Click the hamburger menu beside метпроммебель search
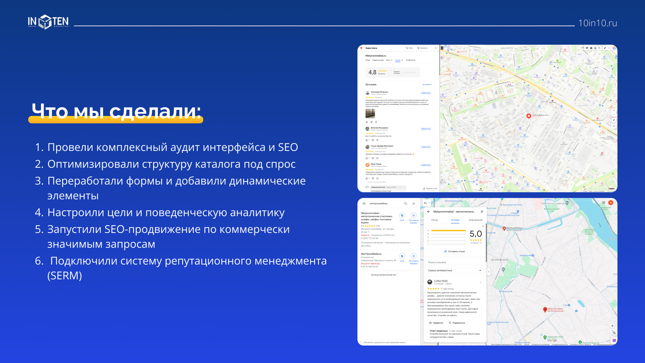The image size is (645, 363). tap(364, 204)
